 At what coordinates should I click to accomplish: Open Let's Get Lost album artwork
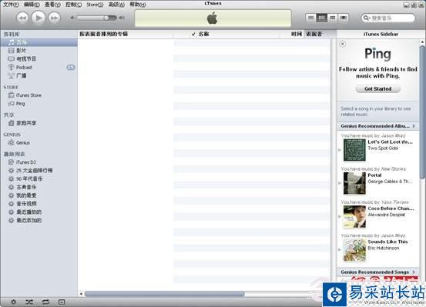[354, 150]
